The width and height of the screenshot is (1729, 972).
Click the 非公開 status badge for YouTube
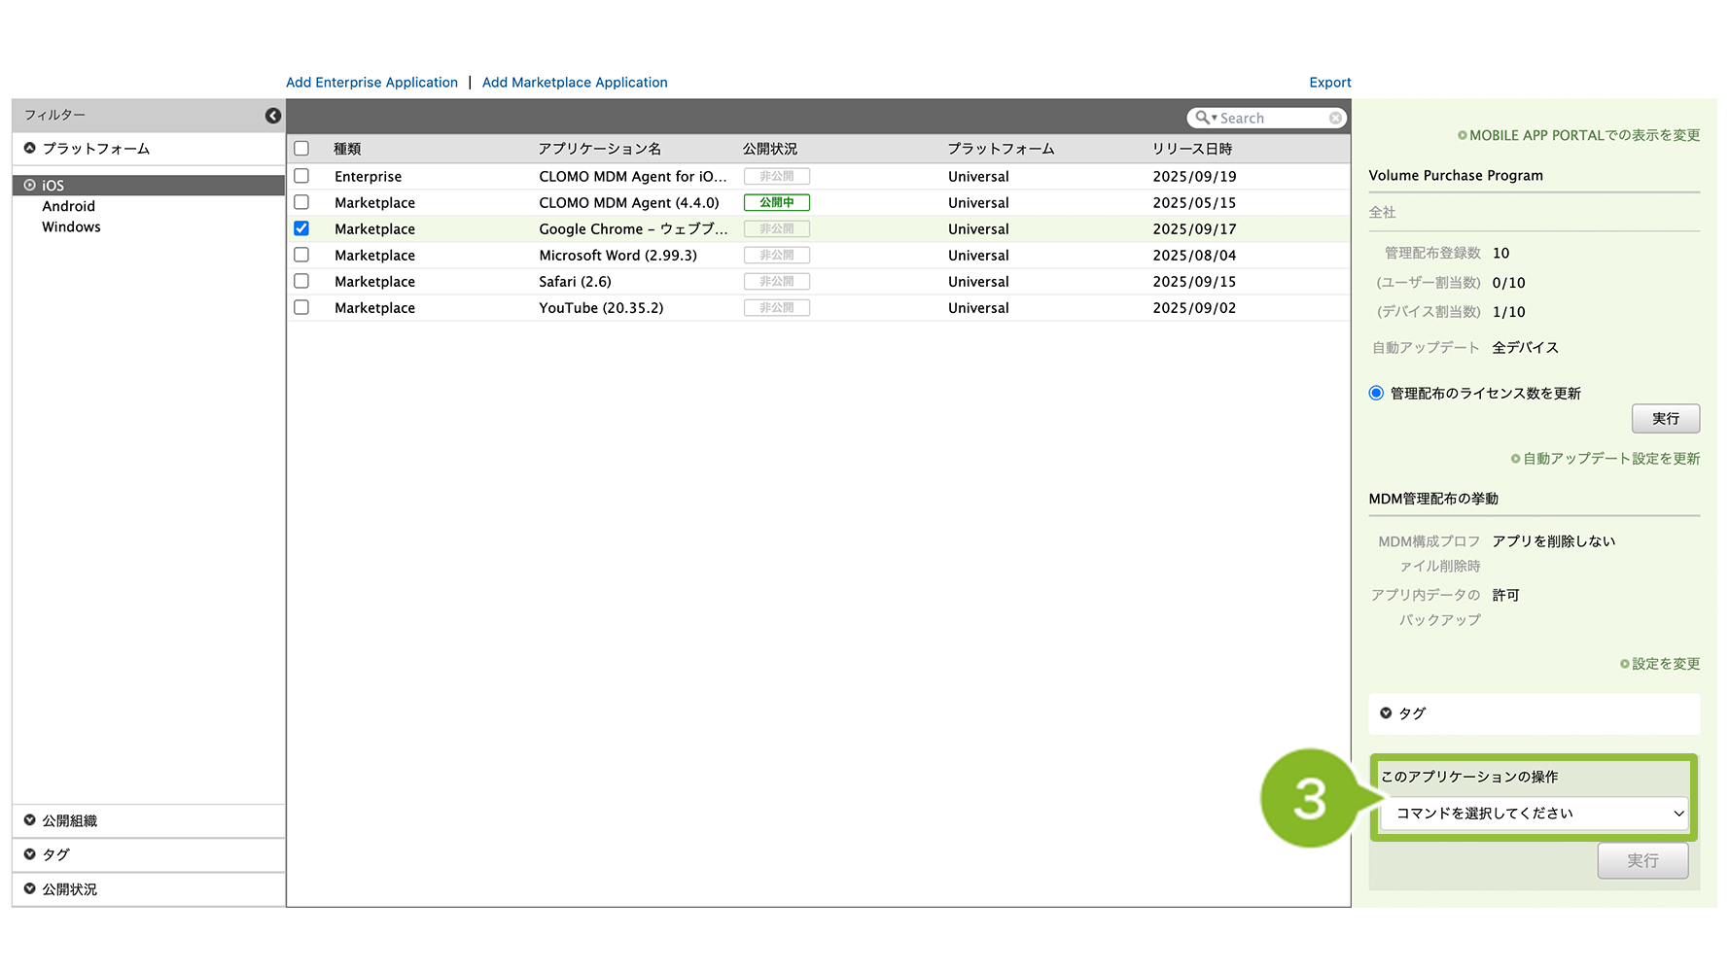click(x=776, y=308)
